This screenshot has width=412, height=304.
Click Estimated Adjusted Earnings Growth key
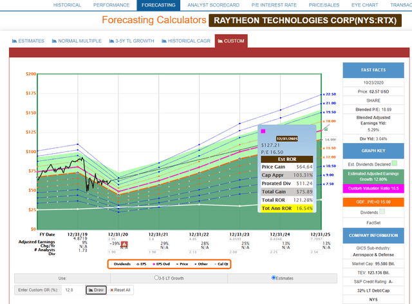pos(373,176)
